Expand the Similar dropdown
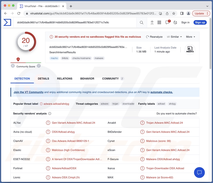Screen dimensions: 213x183 point(174,37)
